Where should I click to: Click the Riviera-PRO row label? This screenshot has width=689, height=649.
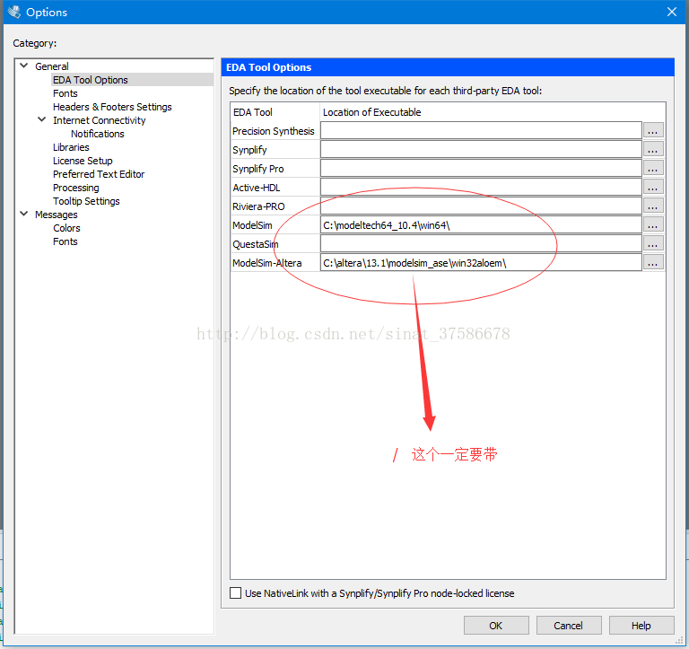[x=258, y=206]
